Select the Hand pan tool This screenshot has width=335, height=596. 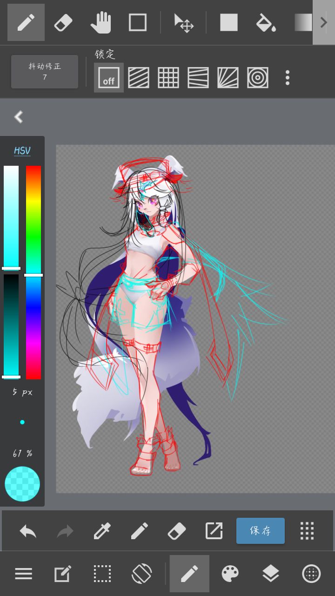pyautogui.click(x=100, y=22)
